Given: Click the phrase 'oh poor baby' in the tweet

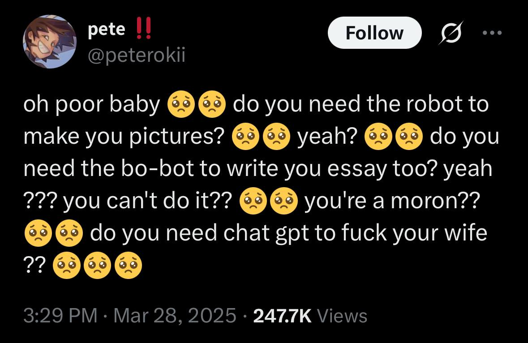Looking at the screenshot, I should click(92, 105).
